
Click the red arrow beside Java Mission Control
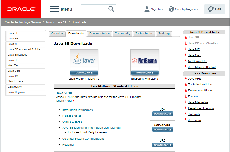click(186, 67)
